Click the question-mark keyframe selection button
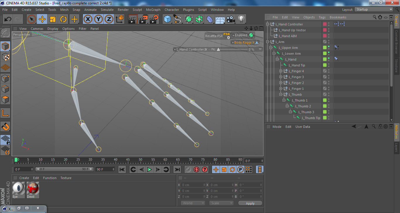400x213 pixels. 205,169
